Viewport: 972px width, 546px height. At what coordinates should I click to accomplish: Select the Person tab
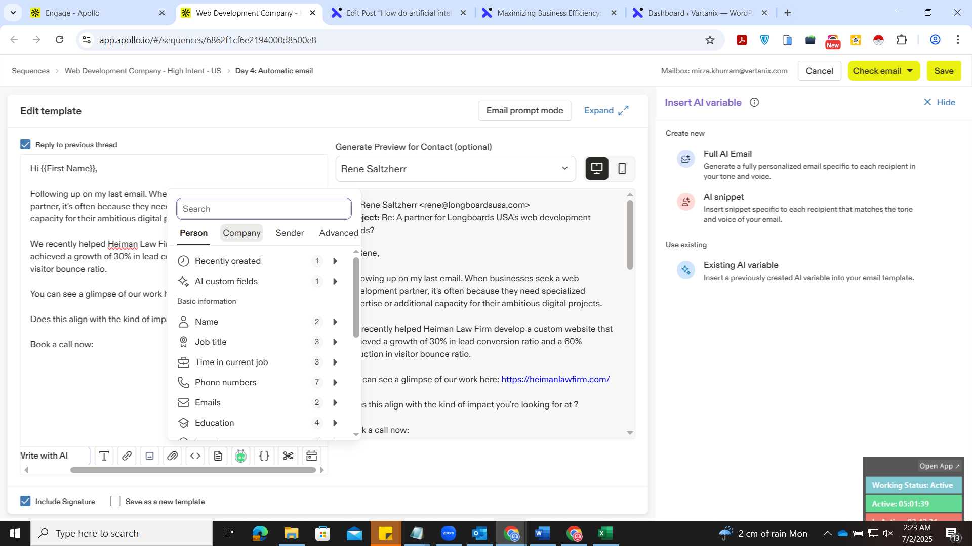click(193, 233)
